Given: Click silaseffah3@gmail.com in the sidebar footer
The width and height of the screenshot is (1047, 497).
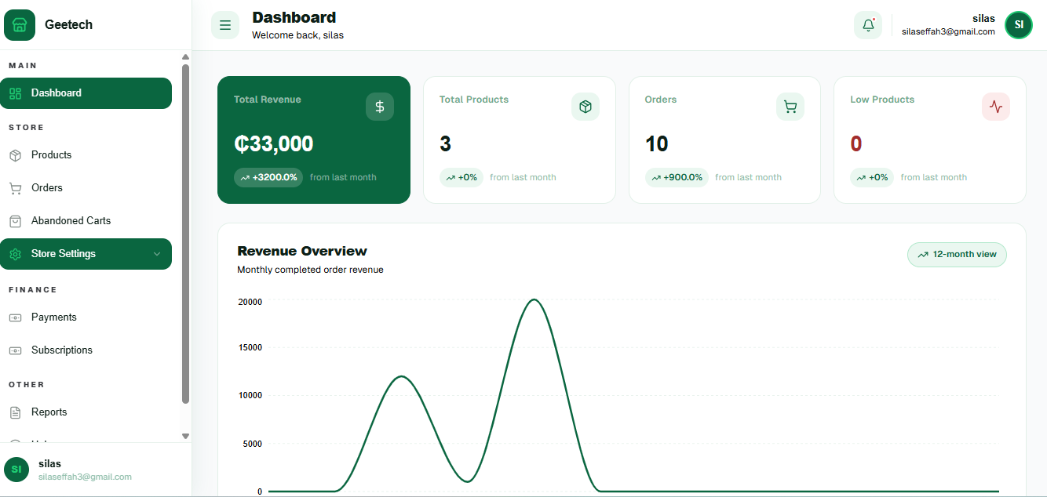Looking at the screenshot, I should [x=85, y=477].
